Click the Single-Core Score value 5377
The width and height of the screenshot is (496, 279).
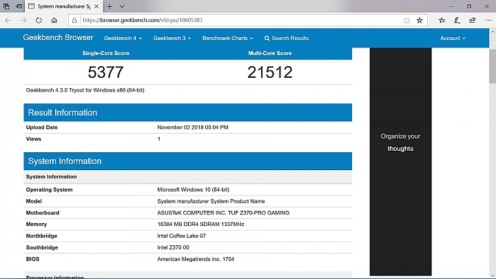105,72
